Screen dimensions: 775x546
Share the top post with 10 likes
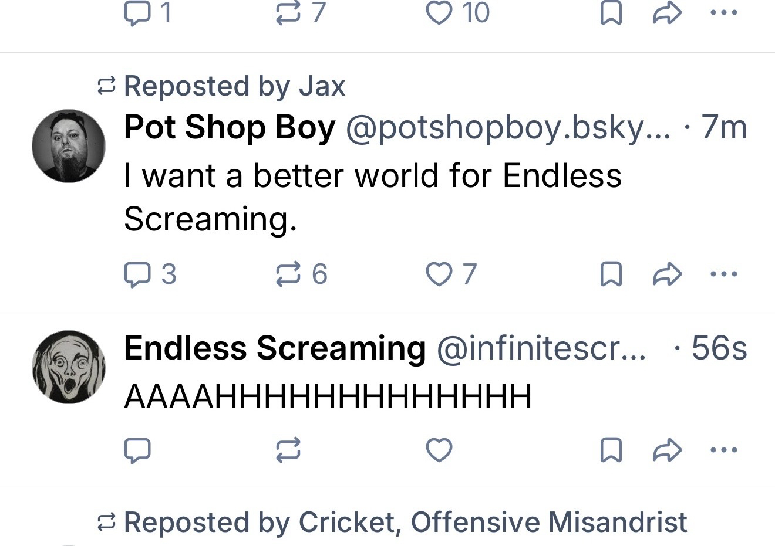[x=667, y=13]
